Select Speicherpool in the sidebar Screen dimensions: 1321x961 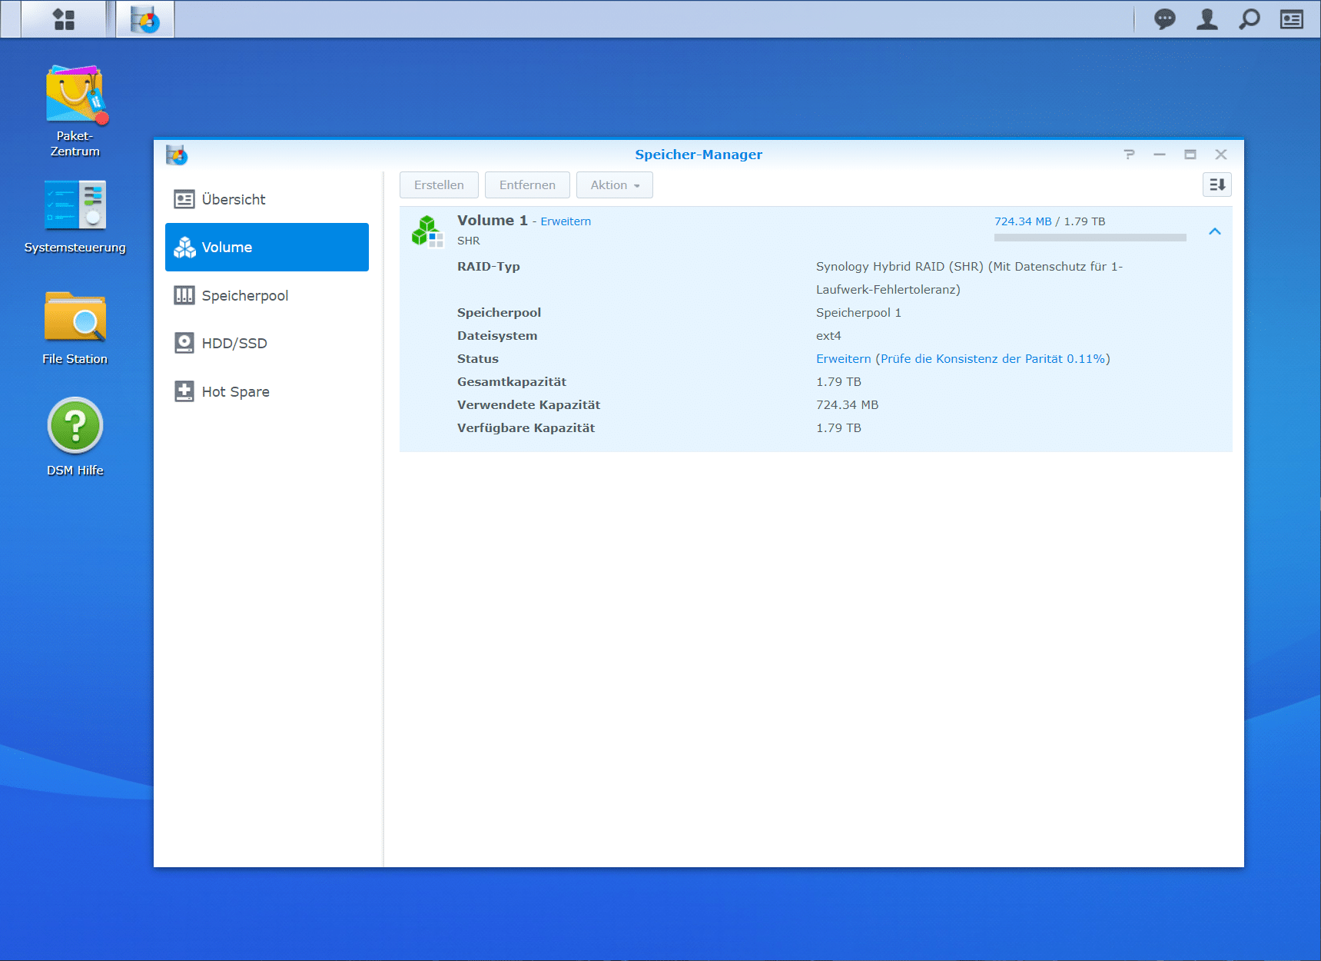pos(244,296)
